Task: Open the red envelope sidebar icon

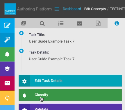Action: [x=7, y=83]
